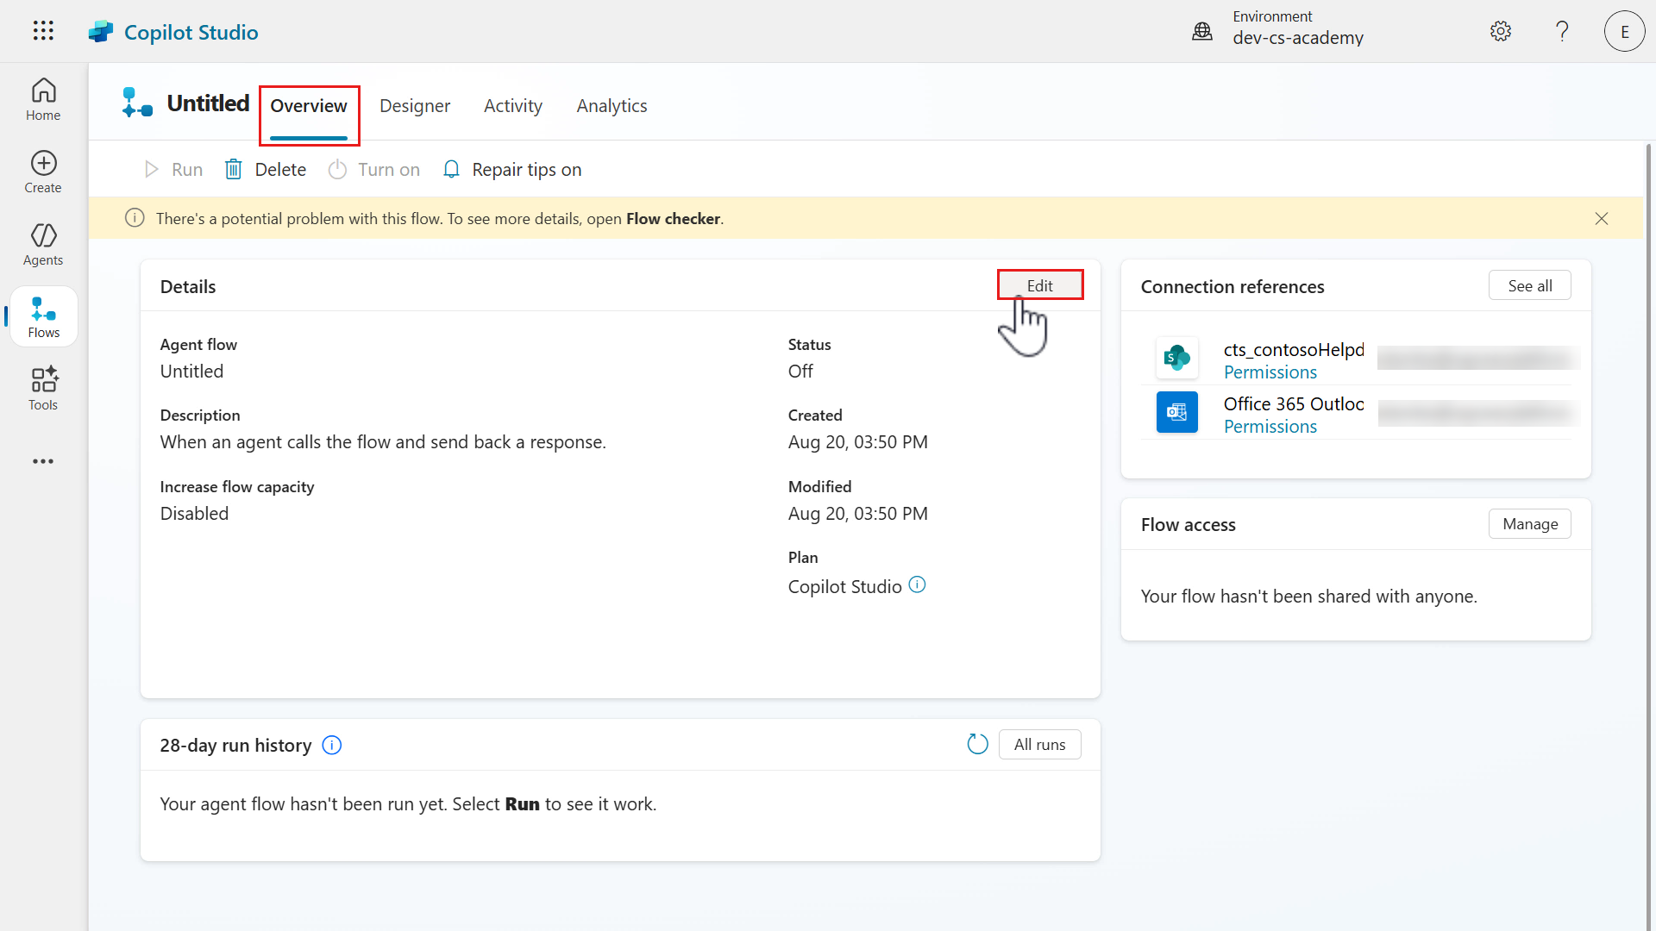1656x931 pixels.
Task: Click info icon beside Copilot Studio plan
Action: [918, 585]
